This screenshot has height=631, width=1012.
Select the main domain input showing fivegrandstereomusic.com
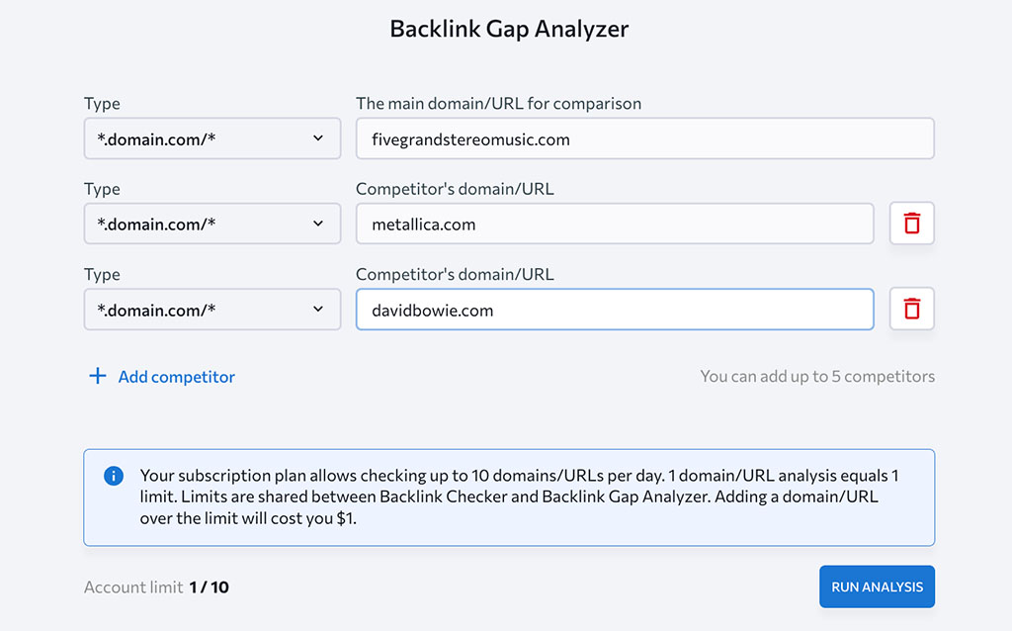(x=644, y=138)
